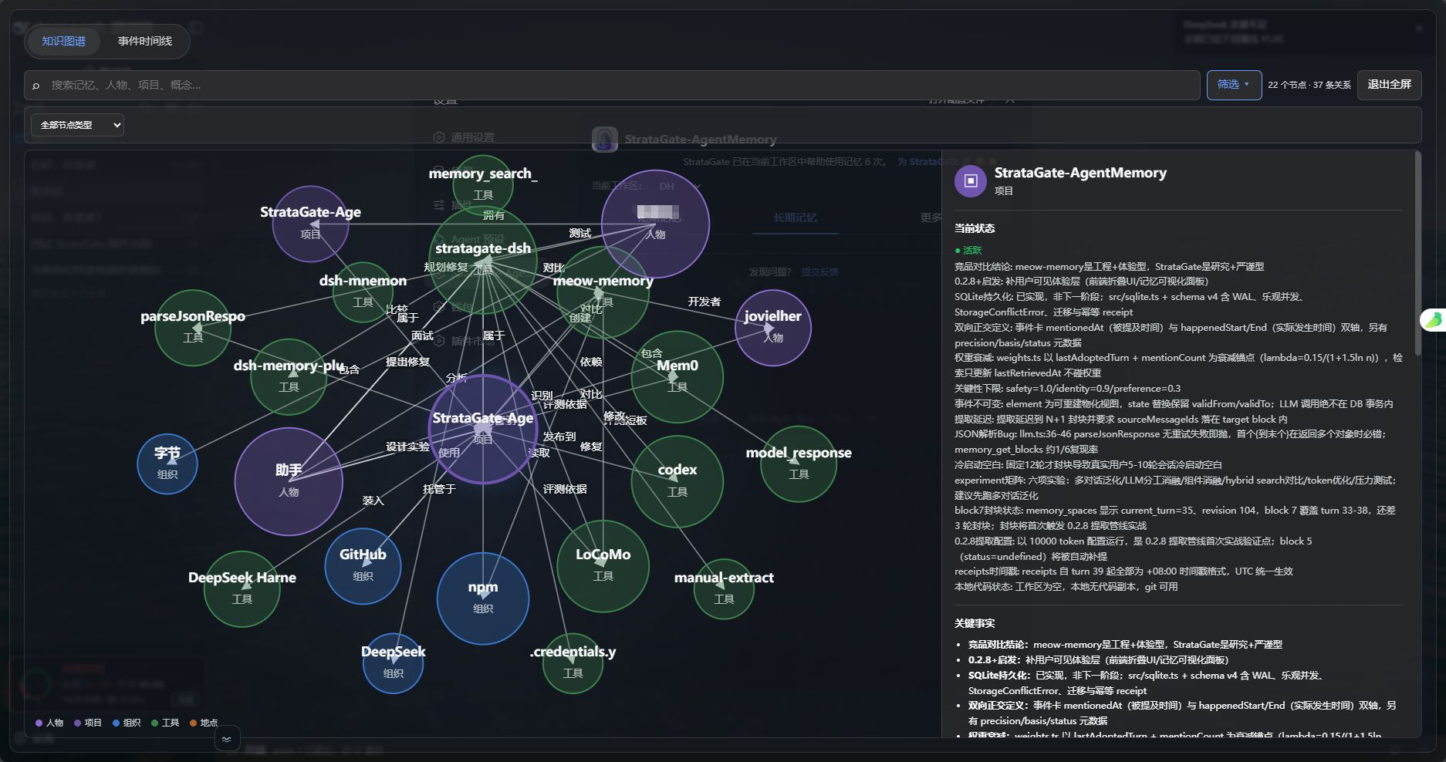This screenshot has width=1446, height=762.
Task: Click the 规划修复 edge label
Action: point(446,267)
